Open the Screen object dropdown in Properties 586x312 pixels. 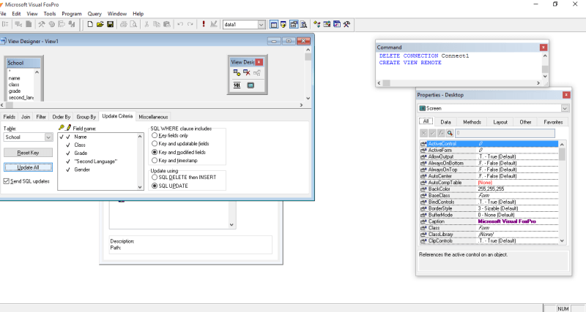click(565, 108)
